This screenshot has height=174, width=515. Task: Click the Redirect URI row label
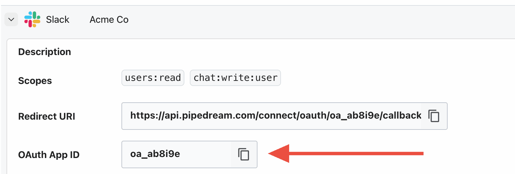[47, 116]
